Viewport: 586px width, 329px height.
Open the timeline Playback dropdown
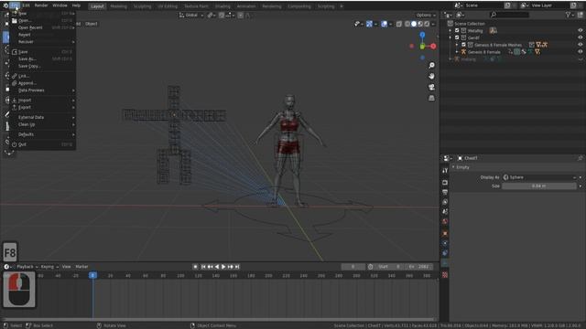click(27, 267)
